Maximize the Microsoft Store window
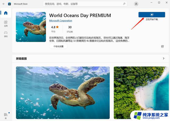 point(159,2)
